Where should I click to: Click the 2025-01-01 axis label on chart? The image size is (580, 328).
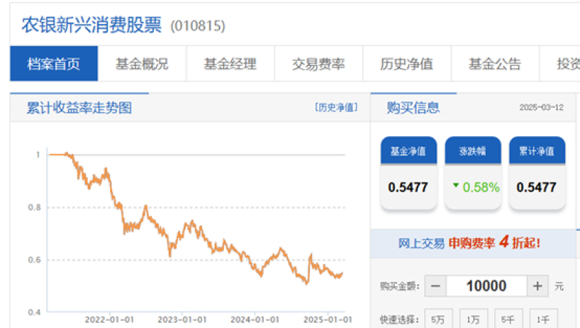tap(328, 319)
